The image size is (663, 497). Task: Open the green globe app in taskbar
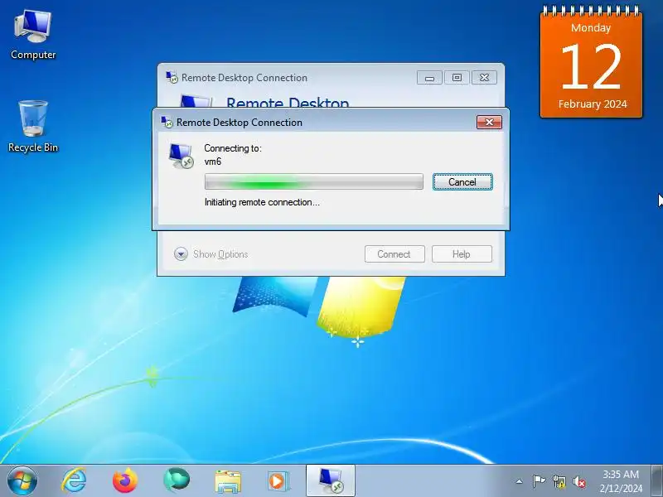tap(177, 480)
